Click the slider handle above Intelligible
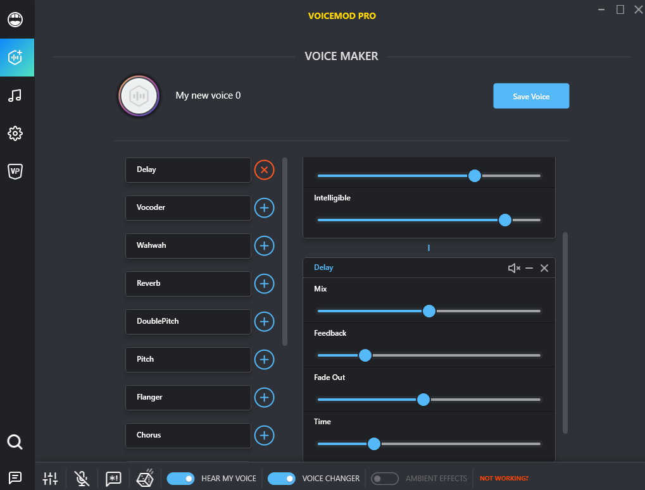The height and width of the screenshot is (490, 645). pos(474,176)
